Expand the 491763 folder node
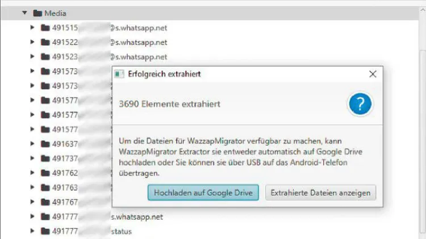The image size is (426, 239). tap(32, 187)
